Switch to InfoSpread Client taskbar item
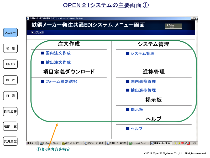The image size is (210, 158). (50, 143)
